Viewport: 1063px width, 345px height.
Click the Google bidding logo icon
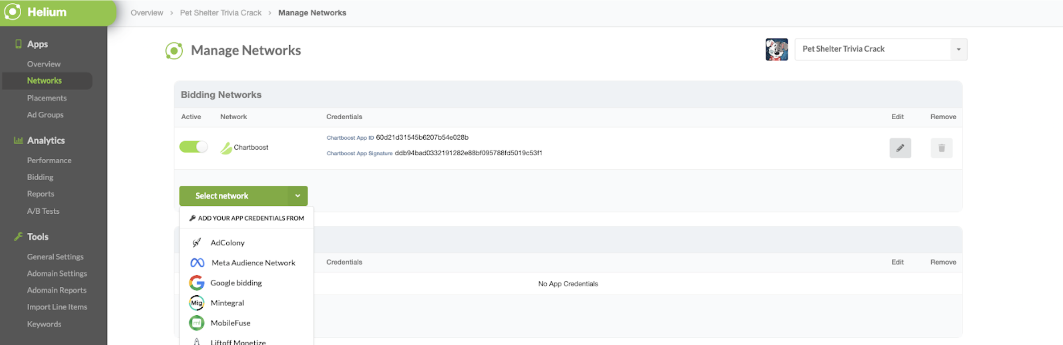[x=197, y=283]
